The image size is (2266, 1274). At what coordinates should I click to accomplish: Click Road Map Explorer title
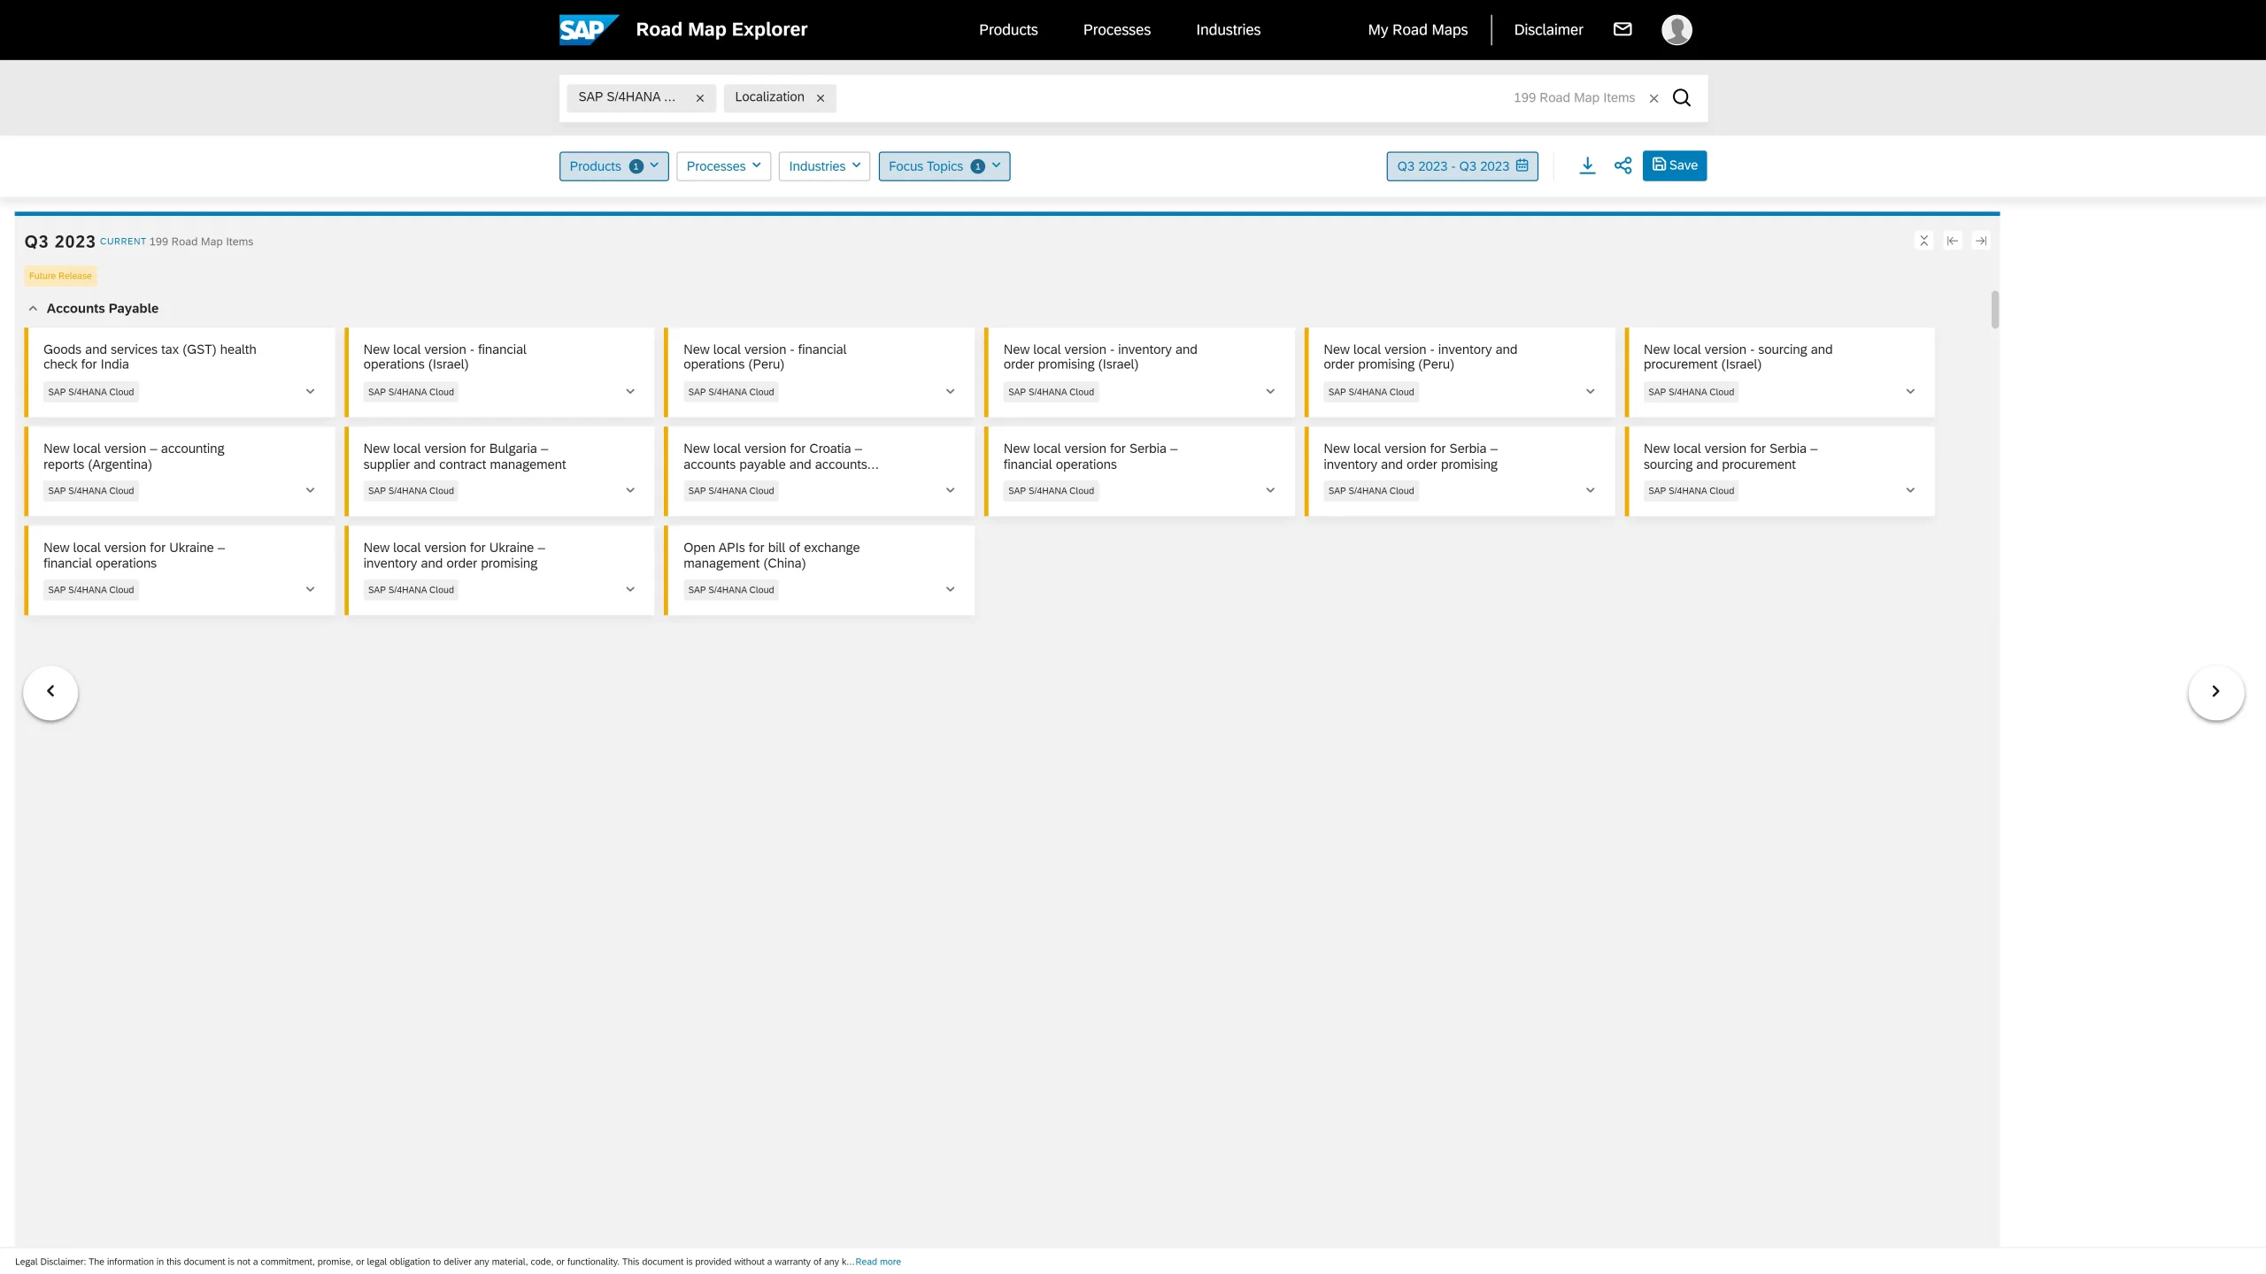(721, 29)
